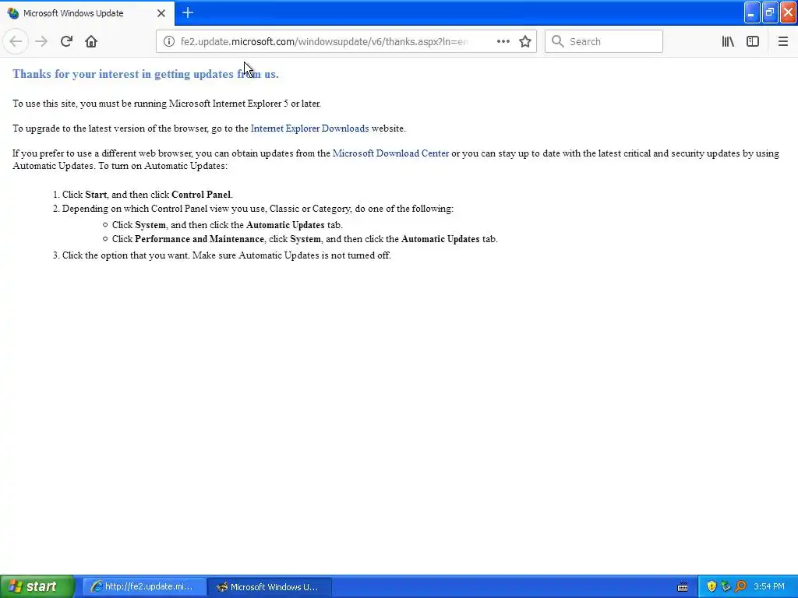
Task: Follow the Internet Explorer Downloads link
Action: click(310, 128)
